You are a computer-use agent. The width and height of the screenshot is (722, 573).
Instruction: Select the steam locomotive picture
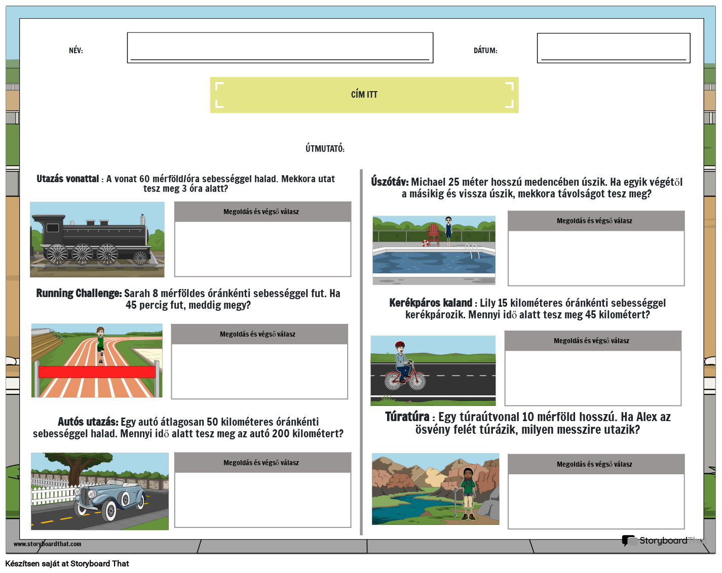coord(97,239)
